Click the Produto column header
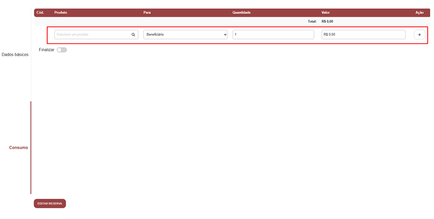Viewport: 434px width, 219px height. [x=61, y=13]
